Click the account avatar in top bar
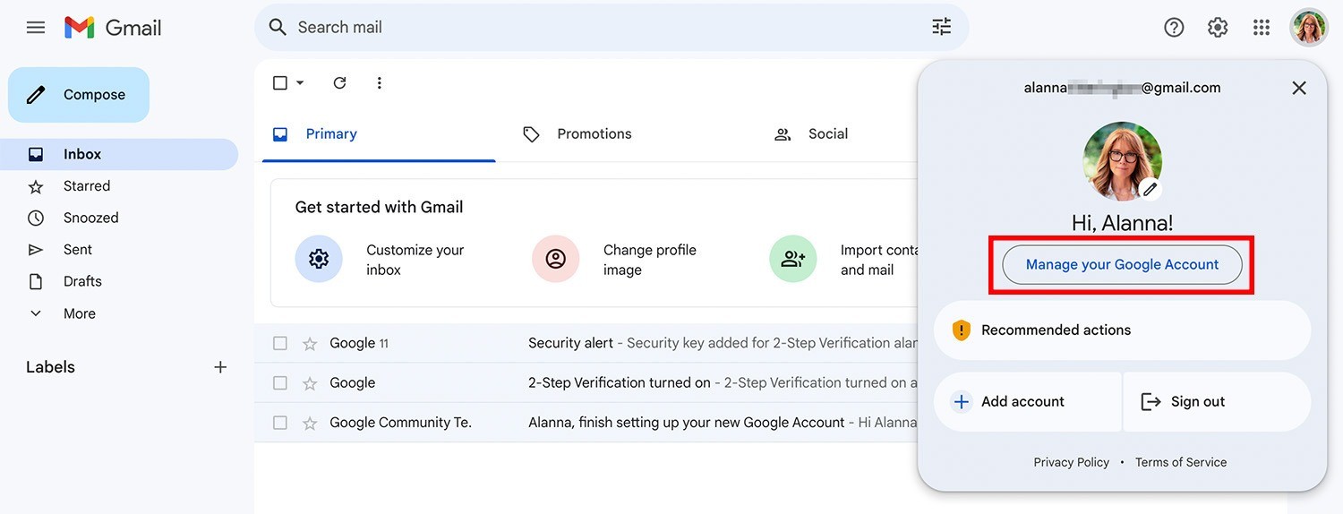The height and width of the screenshot is (514, 1343). [1308, 28]
